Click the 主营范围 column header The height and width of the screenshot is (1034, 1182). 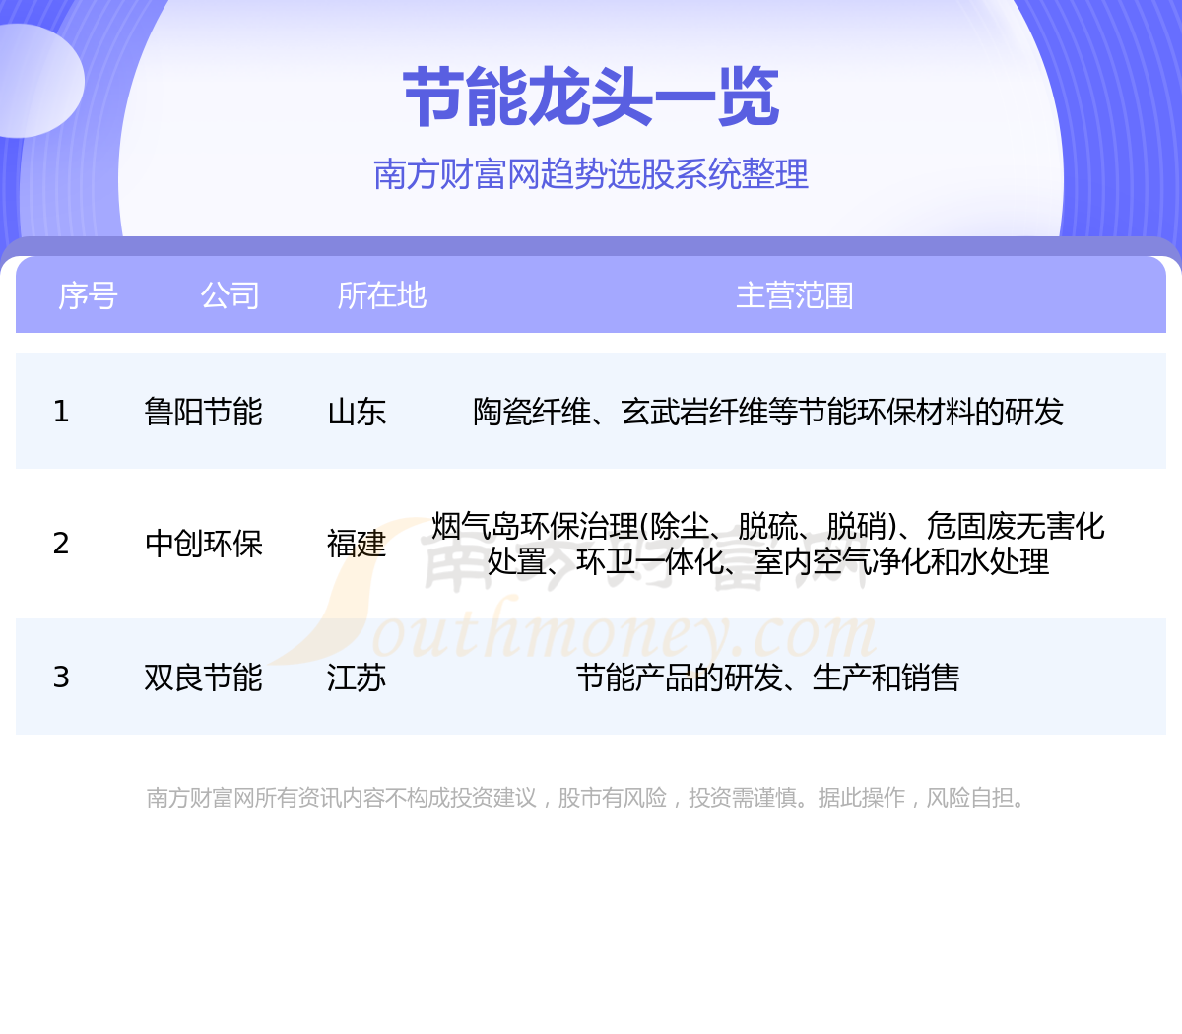click(794, 295)
